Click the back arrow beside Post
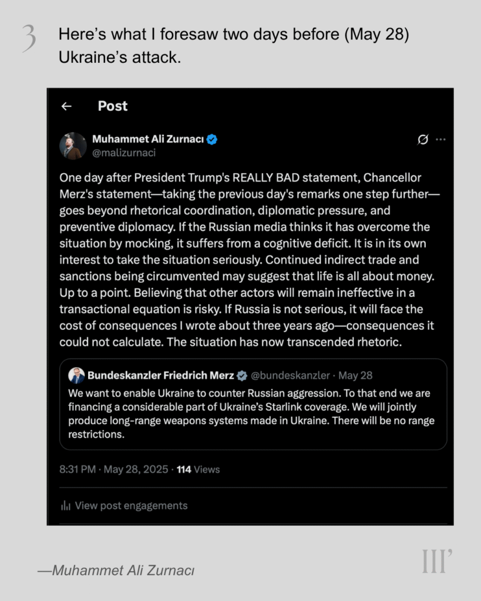This screenshot has height=601, width=481. [x=66, y=106]
